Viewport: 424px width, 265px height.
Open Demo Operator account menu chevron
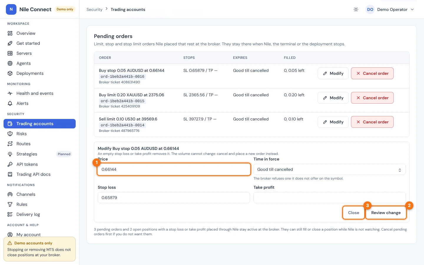pyautogui.click(x=412, y=9)
